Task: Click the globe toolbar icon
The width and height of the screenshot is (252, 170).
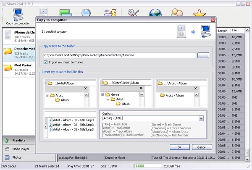Action: tap(155, 13)
